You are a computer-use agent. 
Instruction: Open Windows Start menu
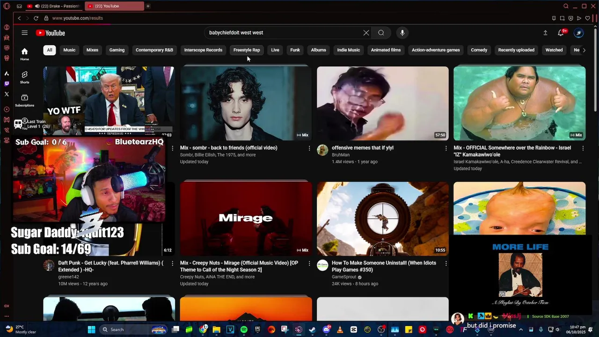pos(91,330)
